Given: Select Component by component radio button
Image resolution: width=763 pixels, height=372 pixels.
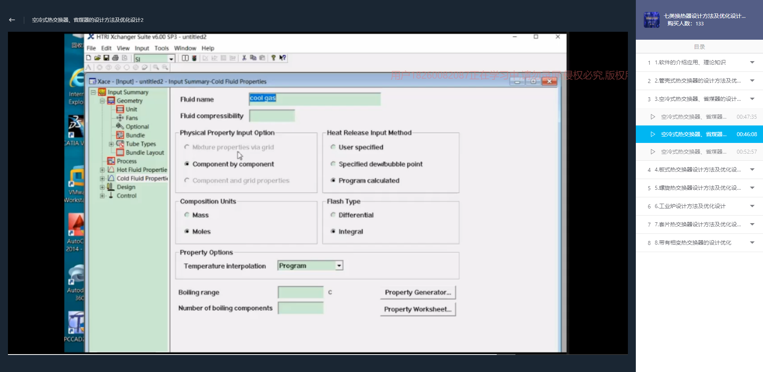Looking at the screenshot, I should pos(187,164).
